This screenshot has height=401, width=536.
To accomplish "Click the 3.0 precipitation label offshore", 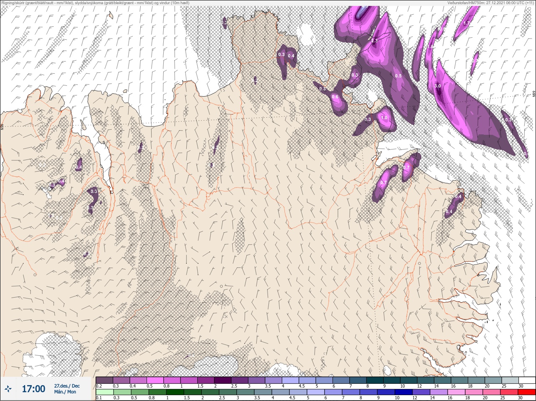I will click(x=438, y=86).
